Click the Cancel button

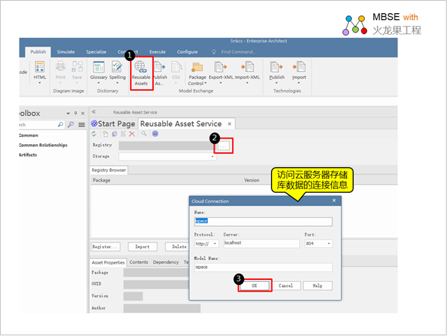286,285
